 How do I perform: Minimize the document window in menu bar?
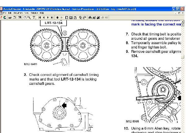pos(176,13)
